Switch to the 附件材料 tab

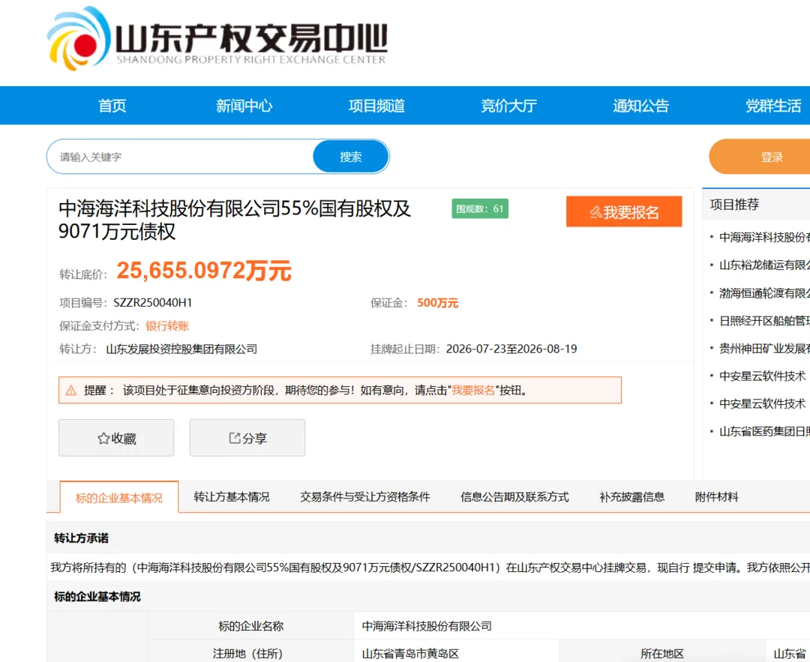[716, 497]
